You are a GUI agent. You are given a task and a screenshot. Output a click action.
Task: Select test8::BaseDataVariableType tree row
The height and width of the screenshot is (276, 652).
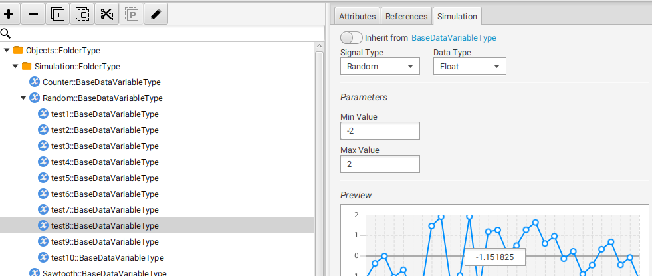(157, 225)
